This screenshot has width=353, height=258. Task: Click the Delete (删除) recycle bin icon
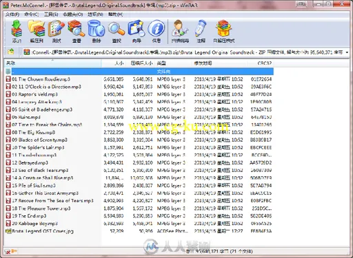pyautogui.click(x=97, y=31)
